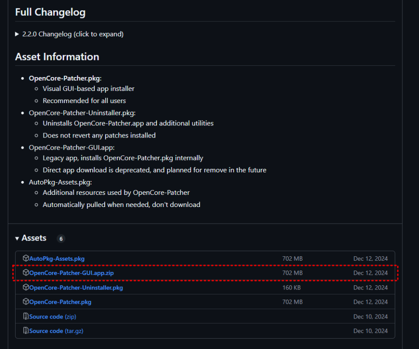Click Dec 12, 2024 date for Uninstaller.pkg
The image size is (419, 349).
coord(370,288)
